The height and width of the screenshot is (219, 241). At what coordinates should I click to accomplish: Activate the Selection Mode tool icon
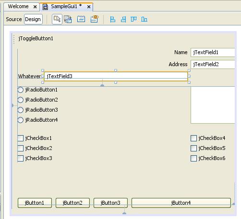coord(57,19)
